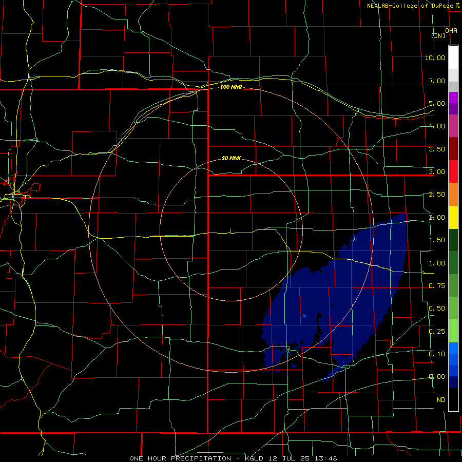This screenshot has height=462, width=462.
Task: Click the [IN] units label
Action: click(438, 35)
